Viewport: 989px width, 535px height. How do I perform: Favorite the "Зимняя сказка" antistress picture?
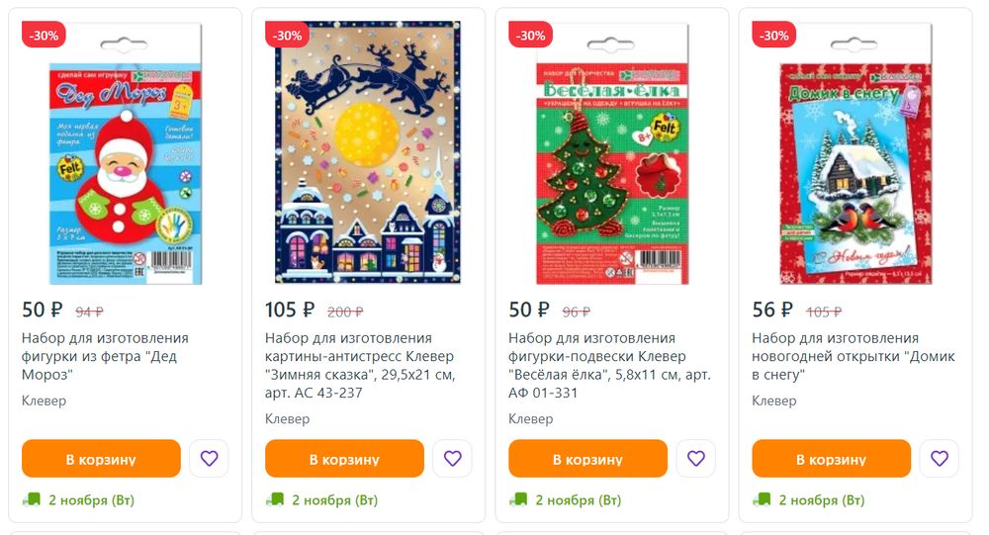click(x=452, y=459)
